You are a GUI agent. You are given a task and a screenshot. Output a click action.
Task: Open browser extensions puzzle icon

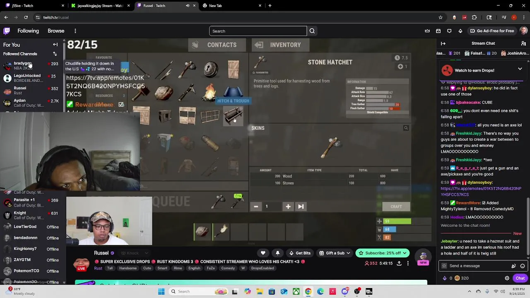click(x=475, y=17)
